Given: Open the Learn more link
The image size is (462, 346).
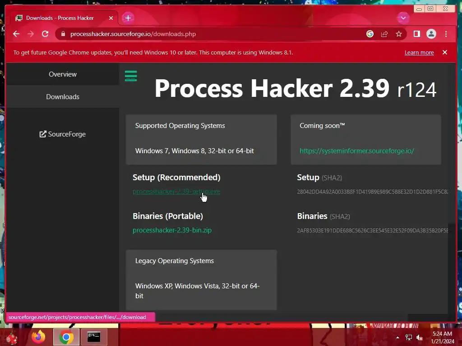Looking at the screenshot, I should tap(419, 52).
